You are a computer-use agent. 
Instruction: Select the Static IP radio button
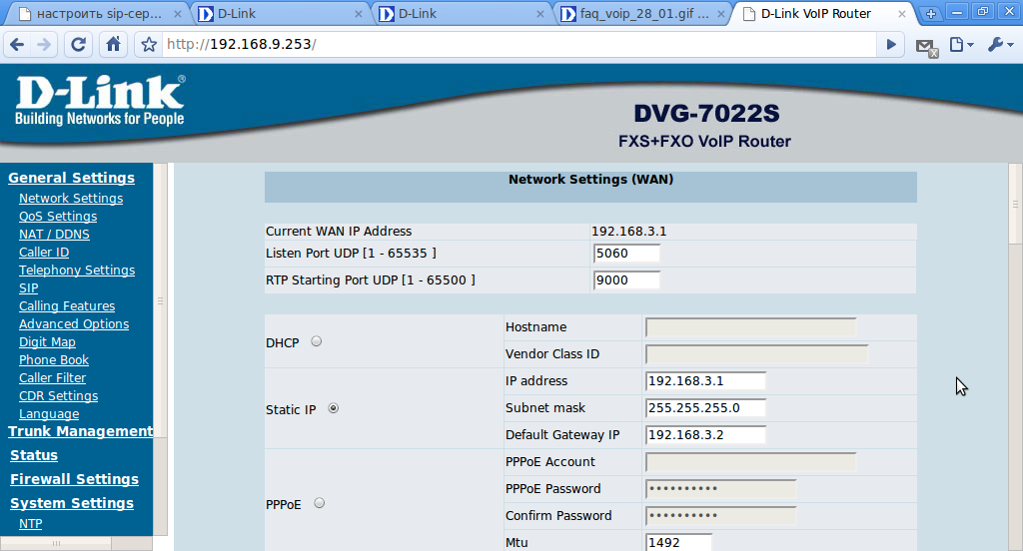tap(334, 408)
